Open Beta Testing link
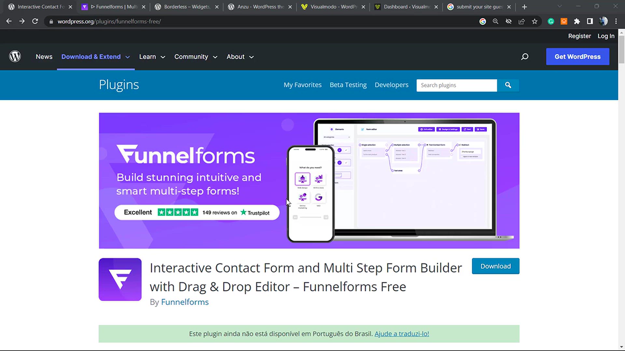Image resolution: width=625 pixels, height=351 pixels. pos(348,85)
